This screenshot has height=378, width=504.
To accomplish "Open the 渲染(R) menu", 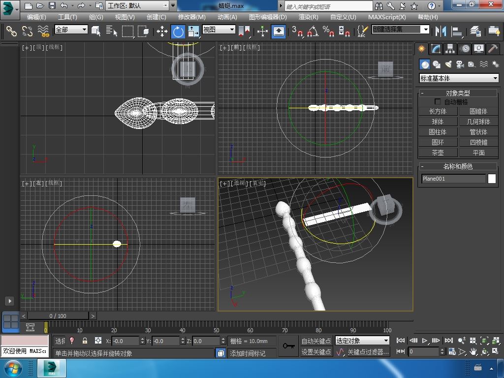I will (308, 17).
